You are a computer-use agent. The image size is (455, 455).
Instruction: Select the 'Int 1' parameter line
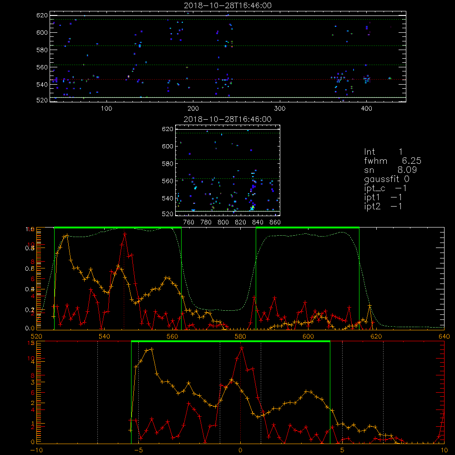(383, 152)
